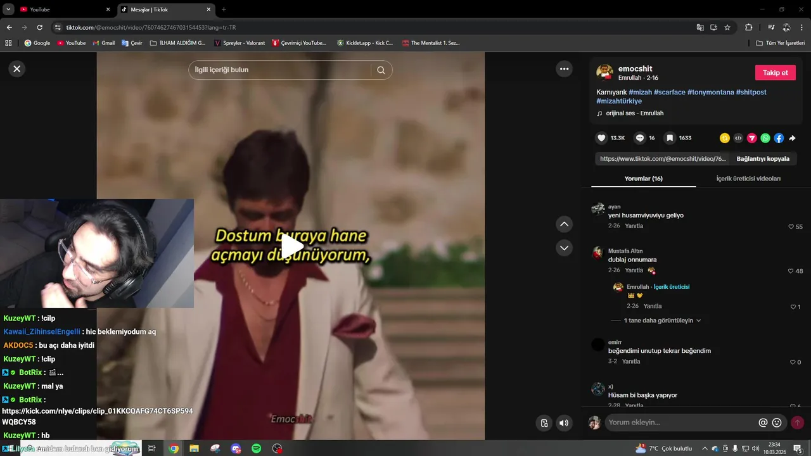The image size is (811, 456).
Task: Close the TikTok video viewer
Action: pos(17,69)
